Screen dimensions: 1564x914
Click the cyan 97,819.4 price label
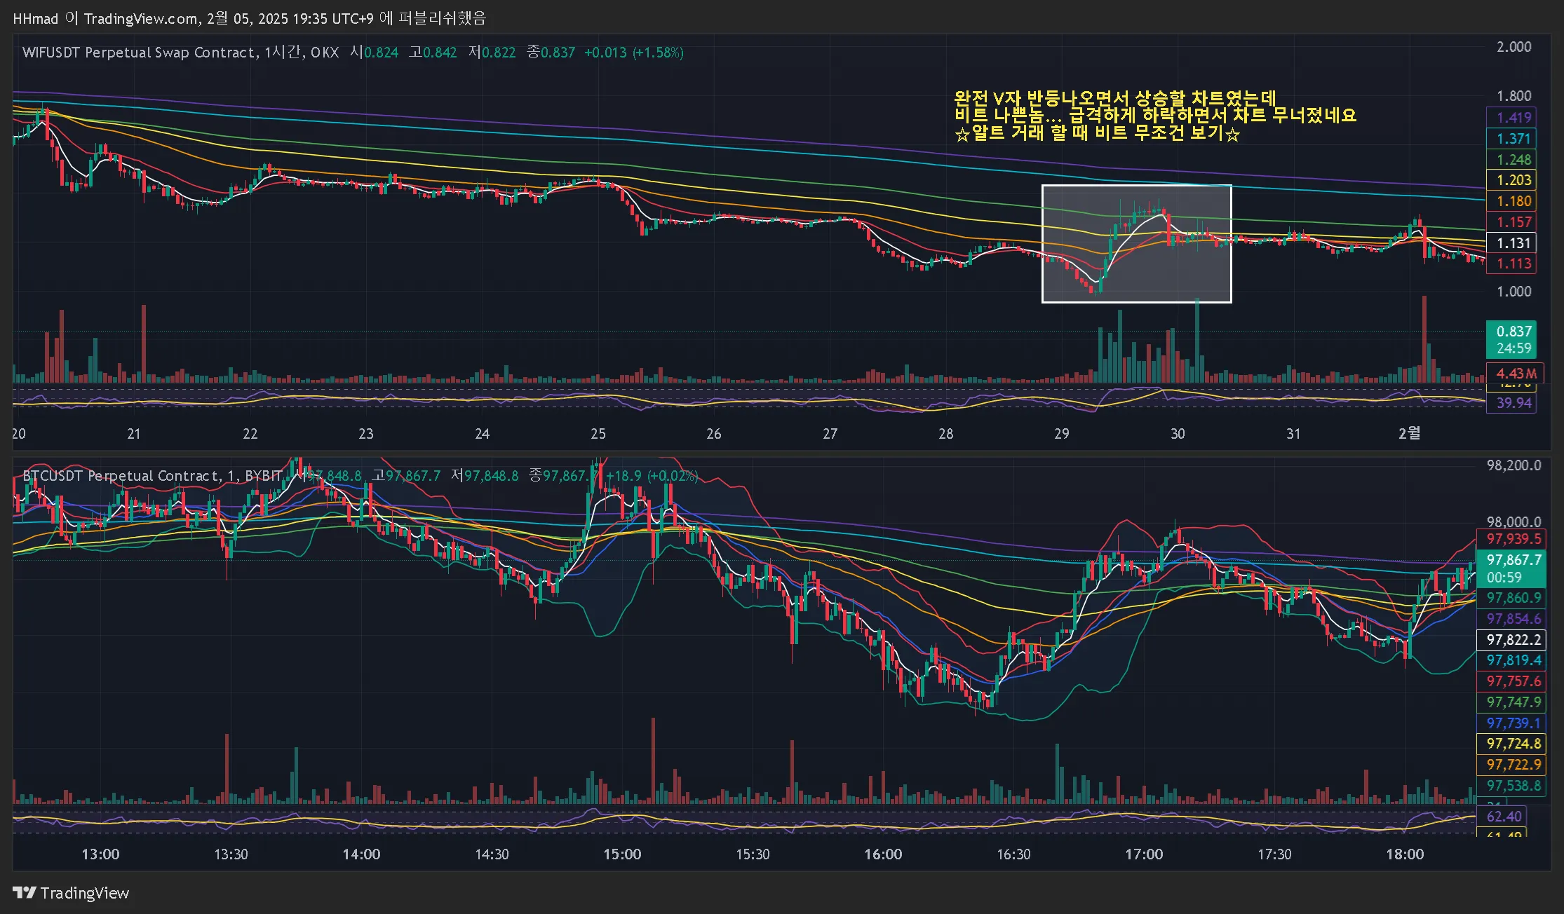point(1513,660)
